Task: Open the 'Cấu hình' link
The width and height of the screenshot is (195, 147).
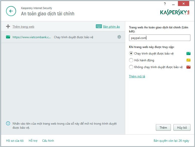Action: (48, 141)
